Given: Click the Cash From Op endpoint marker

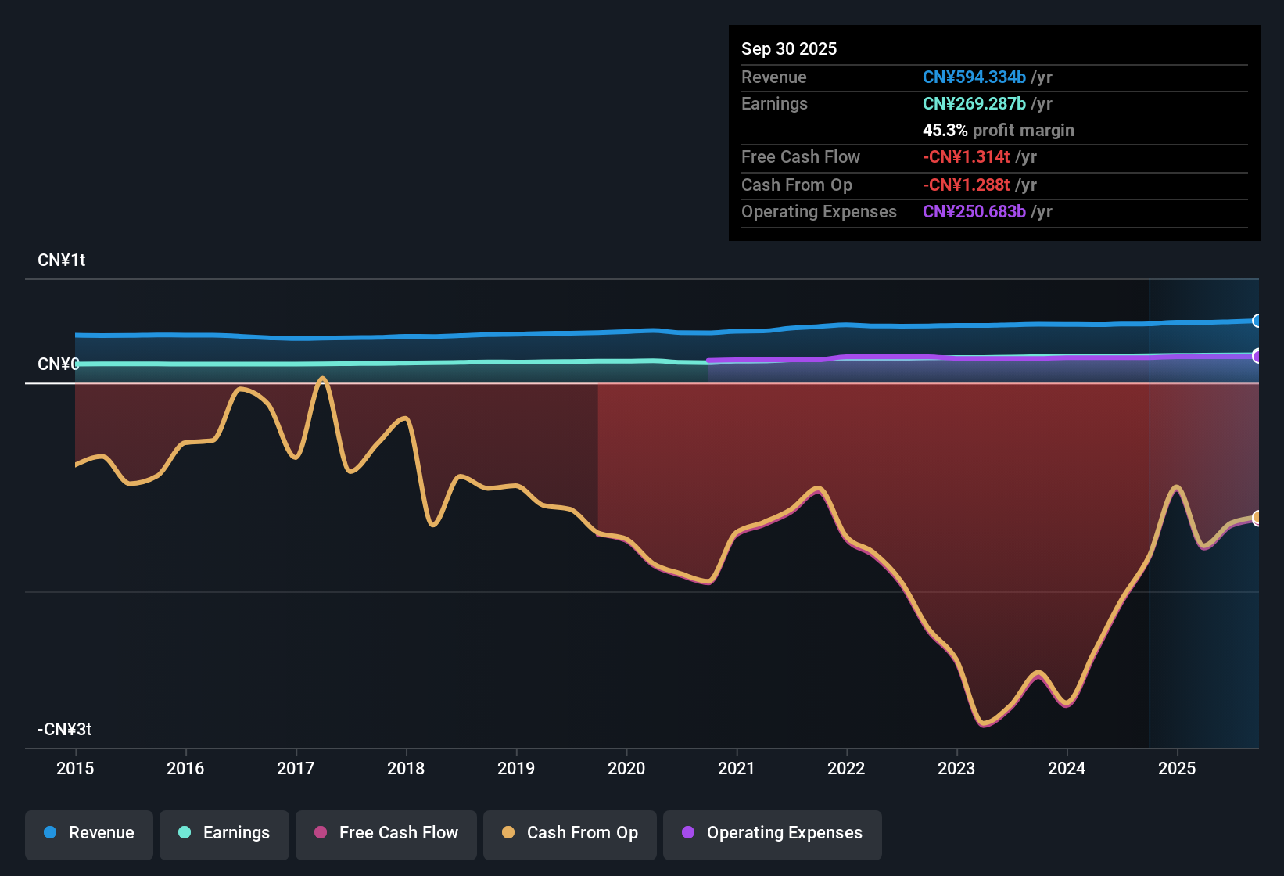Looking at the screenshot, I should pyautogui.click(x=1257, y=517).
